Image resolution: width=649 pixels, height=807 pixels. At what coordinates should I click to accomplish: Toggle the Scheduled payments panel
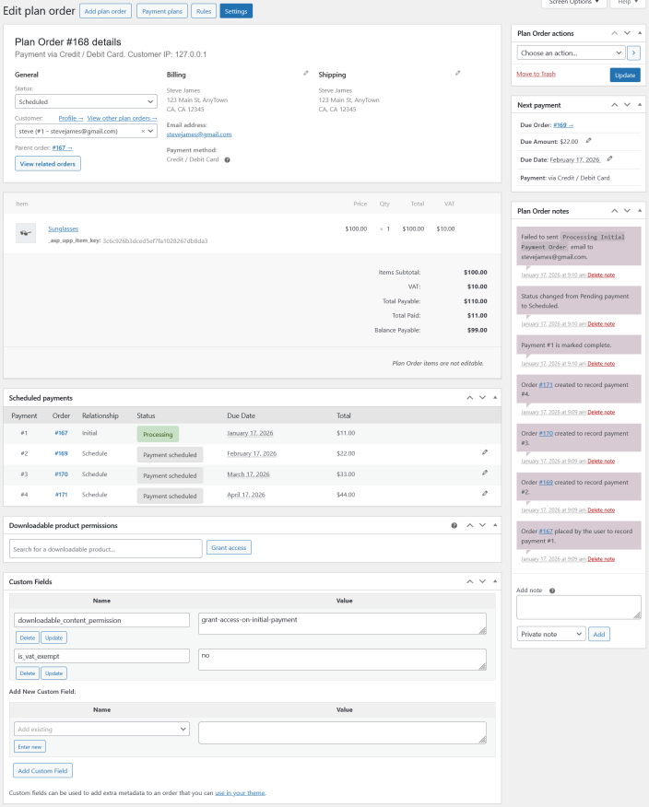coord(495,397)
